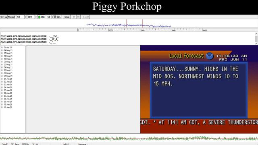Screen dimensions: 258x145
Task: Expand the 25 May 21 tree node
Action: [2, 70]
